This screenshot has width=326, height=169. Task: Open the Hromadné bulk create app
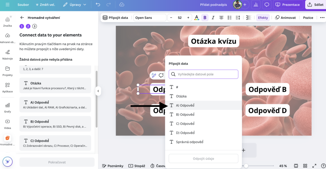coord(8,140)
